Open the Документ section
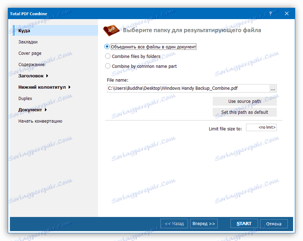Viewport: 303px width, 241px height. (30, 110)
